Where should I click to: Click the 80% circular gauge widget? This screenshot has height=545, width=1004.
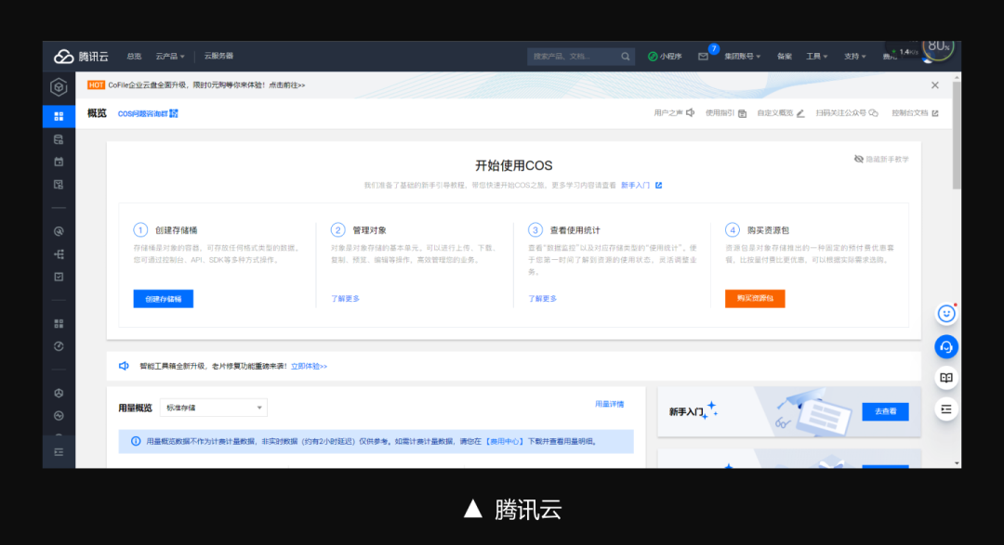[937, 47]
